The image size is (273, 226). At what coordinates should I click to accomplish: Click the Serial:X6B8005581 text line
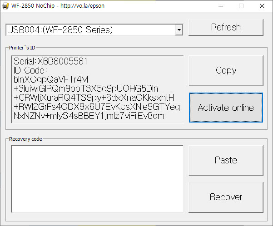click(50, 61)
